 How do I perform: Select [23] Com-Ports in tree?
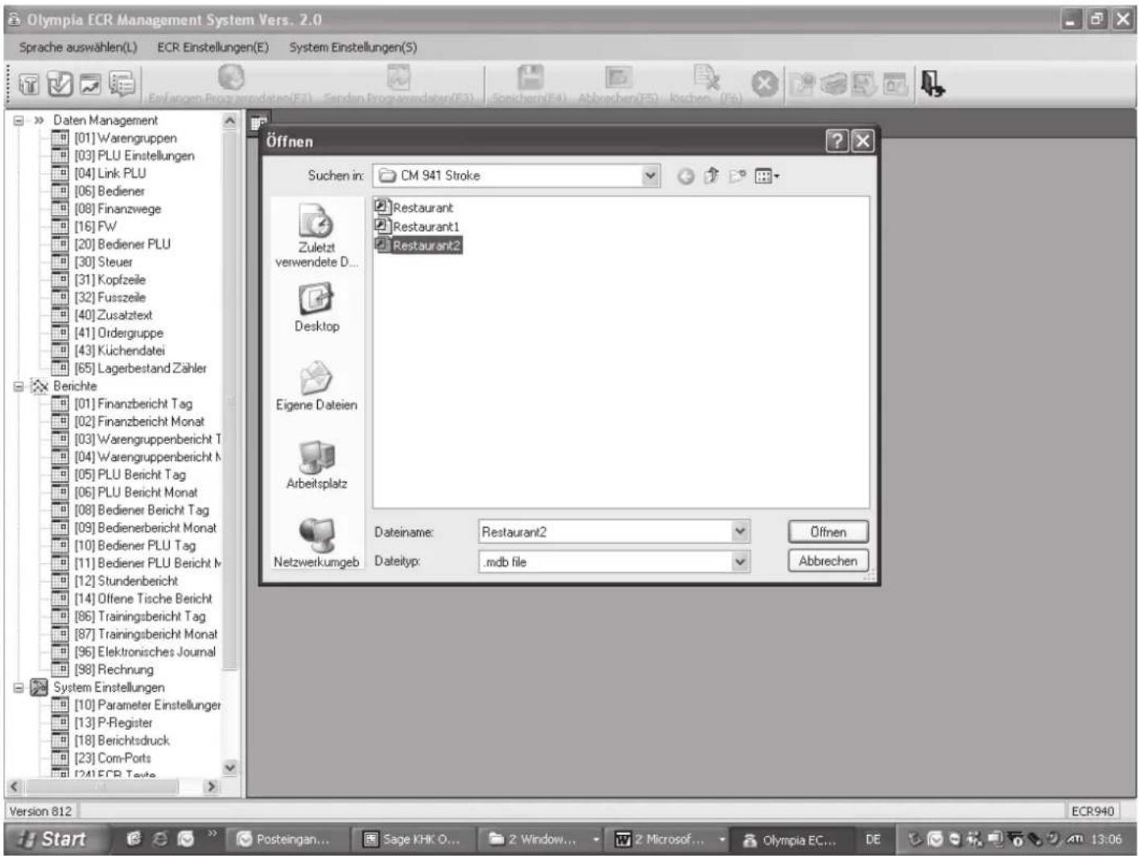(x=113, y=758)
